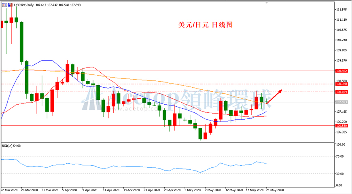Click the red 108.039 price tag
The image size is (352, 194).
(341, 92)
